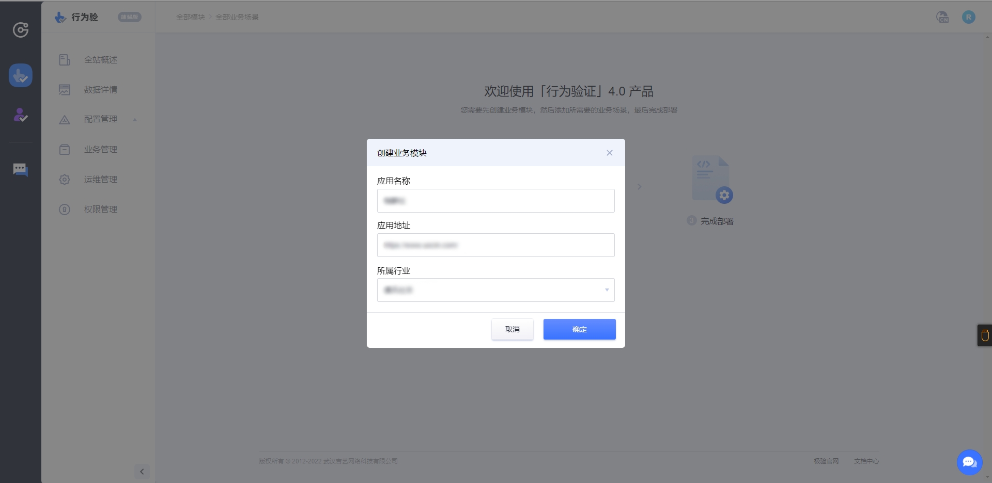992x483 pixels.
Task: Collapse the sidebar with bottom-left chevron
Action: click(x=142, y=471)
